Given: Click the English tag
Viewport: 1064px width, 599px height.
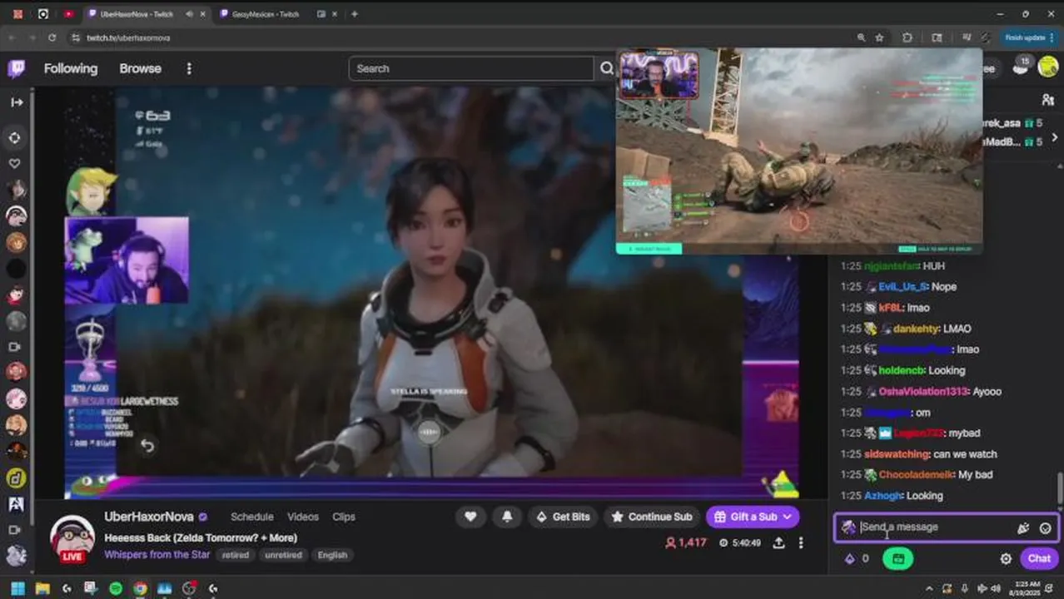Looking at the screenshot, I should point(332,555).
